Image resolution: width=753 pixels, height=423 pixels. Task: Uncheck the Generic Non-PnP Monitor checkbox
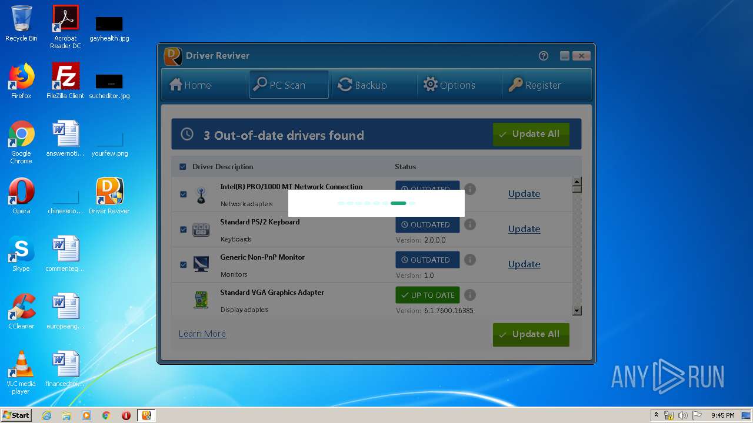[184, 264]
